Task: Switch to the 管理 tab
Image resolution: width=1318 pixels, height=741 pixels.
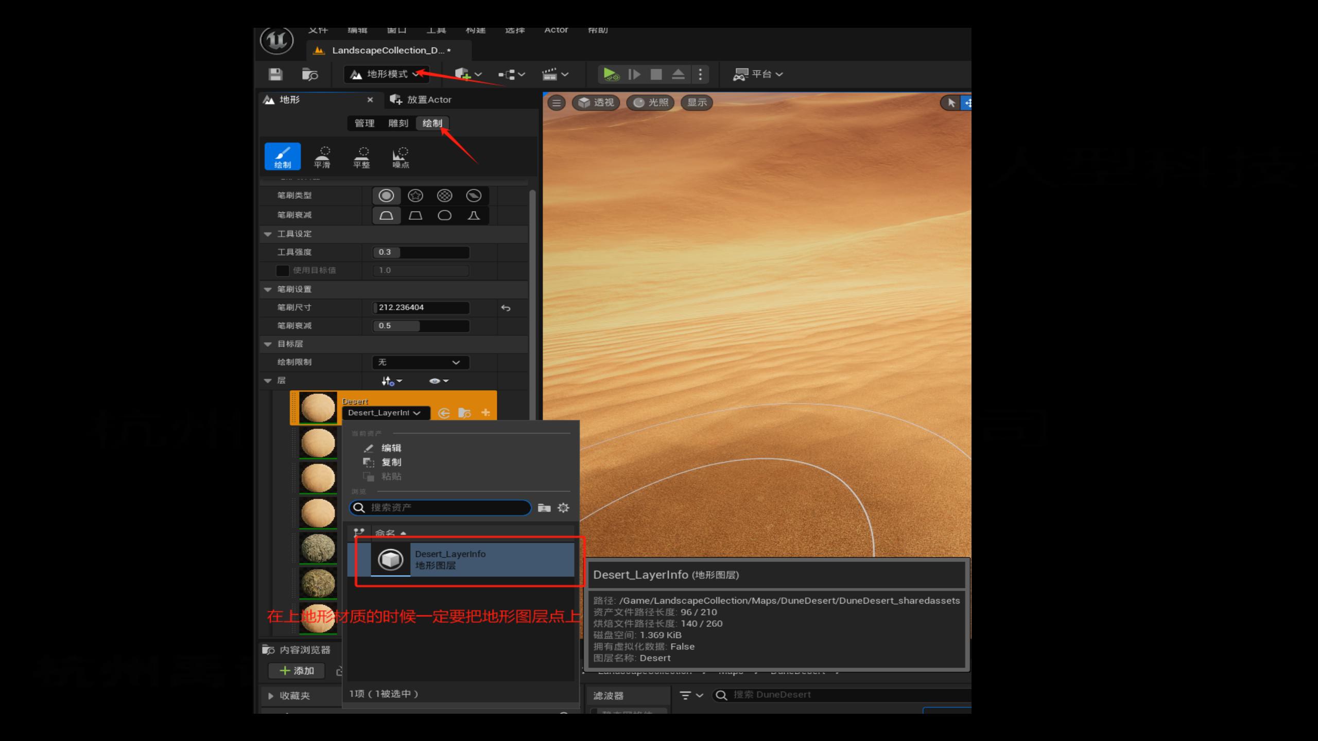Action: point(365,123)
